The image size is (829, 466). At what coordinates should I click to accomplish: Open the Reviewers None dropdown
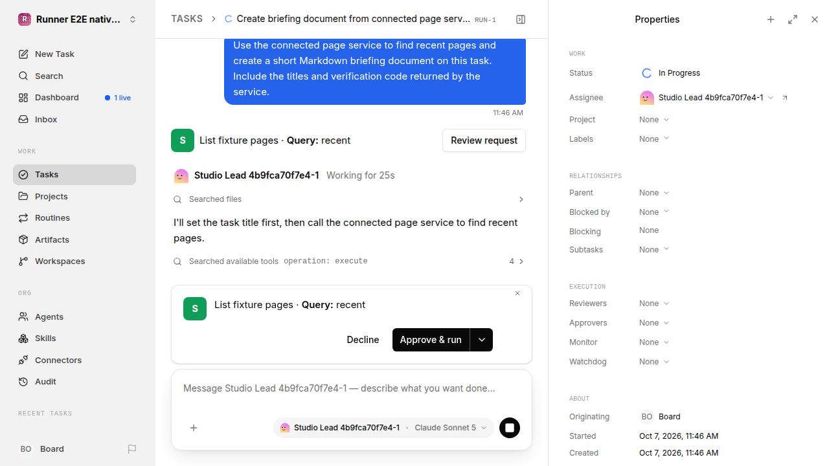click(x=654, y=304)
